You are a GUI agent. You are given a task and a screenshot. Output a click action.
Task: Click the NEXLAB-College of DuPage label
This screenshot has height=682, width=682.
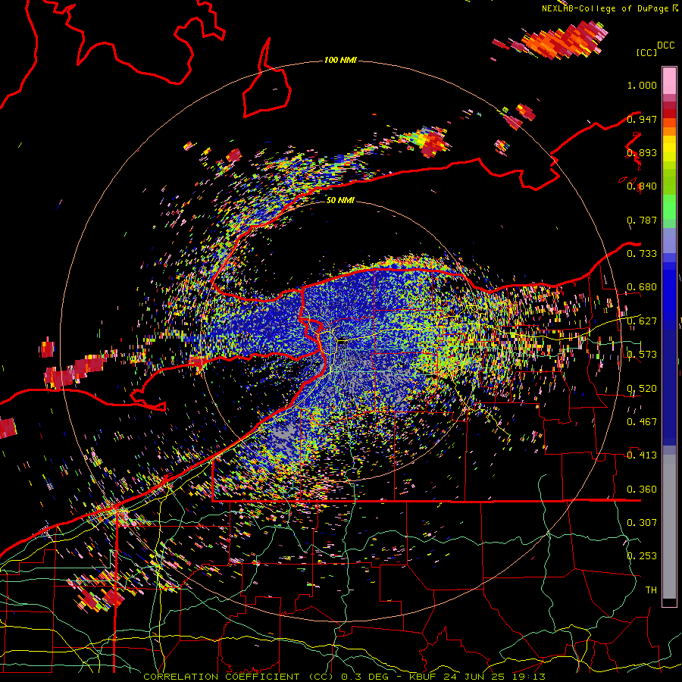pyautogui.click(x=605, y=8)
